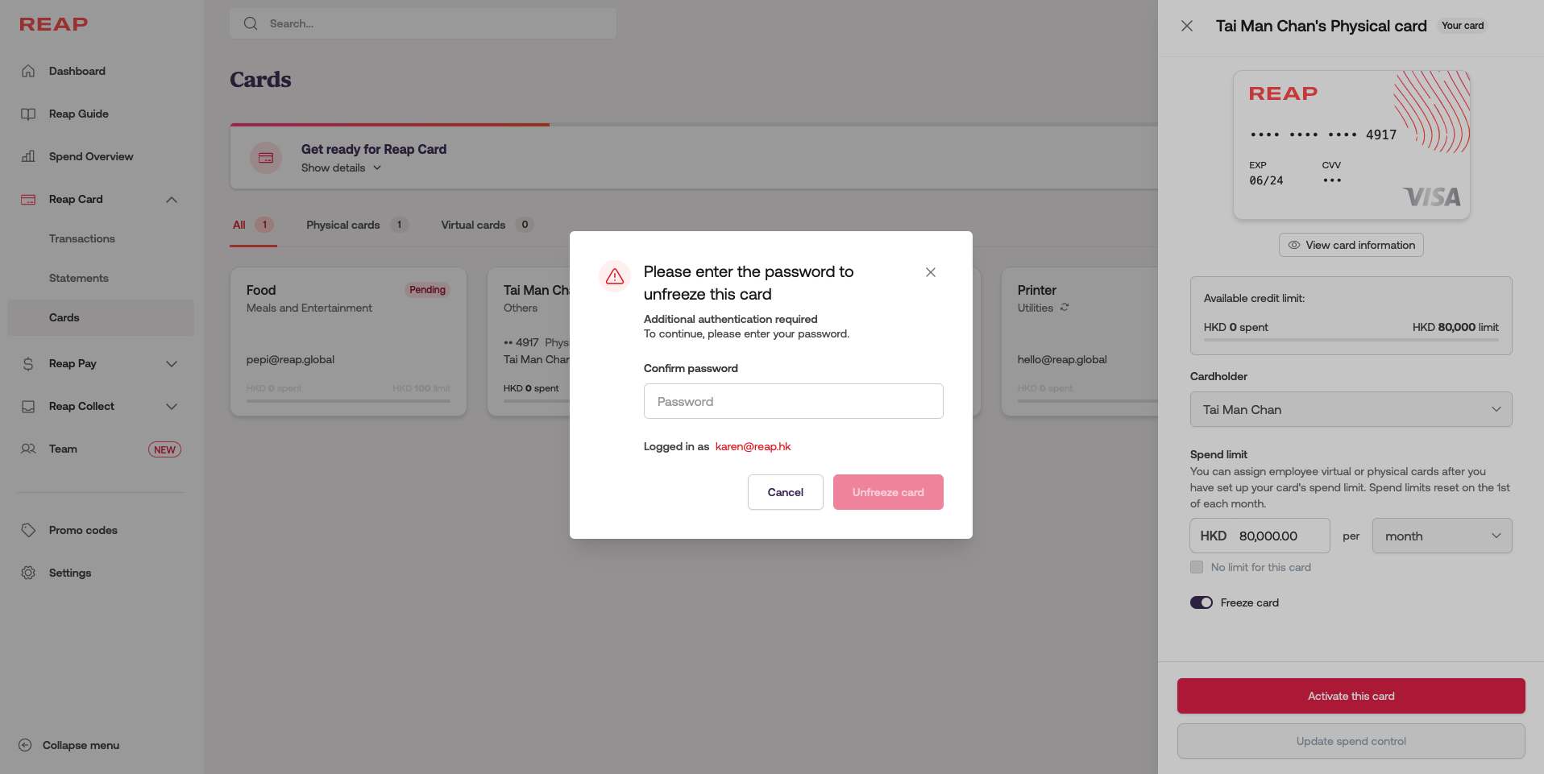Open the Cardholder dropdown showing Tai Man Chan
The image size is (1544, 774).
[1351, 409]
